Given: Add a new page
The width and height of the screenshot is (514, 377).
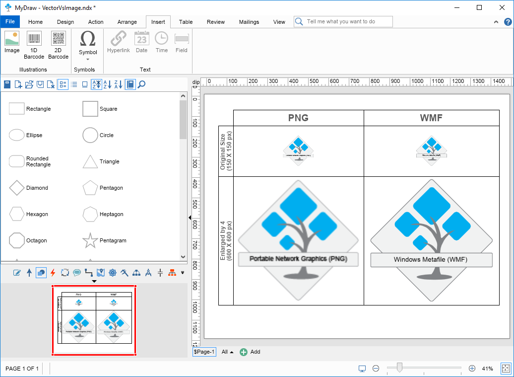Looking at the screenshot, I should (x=250, y=352).
